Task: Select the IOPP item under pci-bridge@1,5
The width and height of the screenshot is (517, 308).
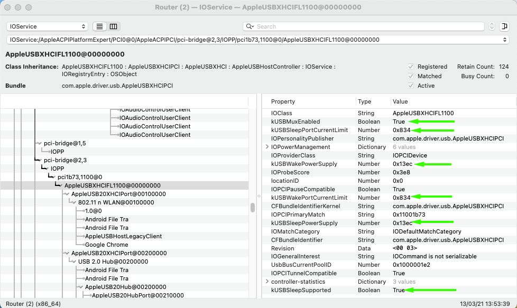Action: (x=58, y=152)
